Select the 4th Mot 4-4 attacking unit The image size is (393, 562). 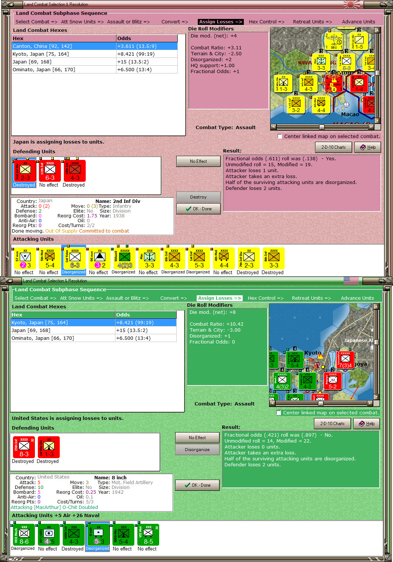coord(224,259)
